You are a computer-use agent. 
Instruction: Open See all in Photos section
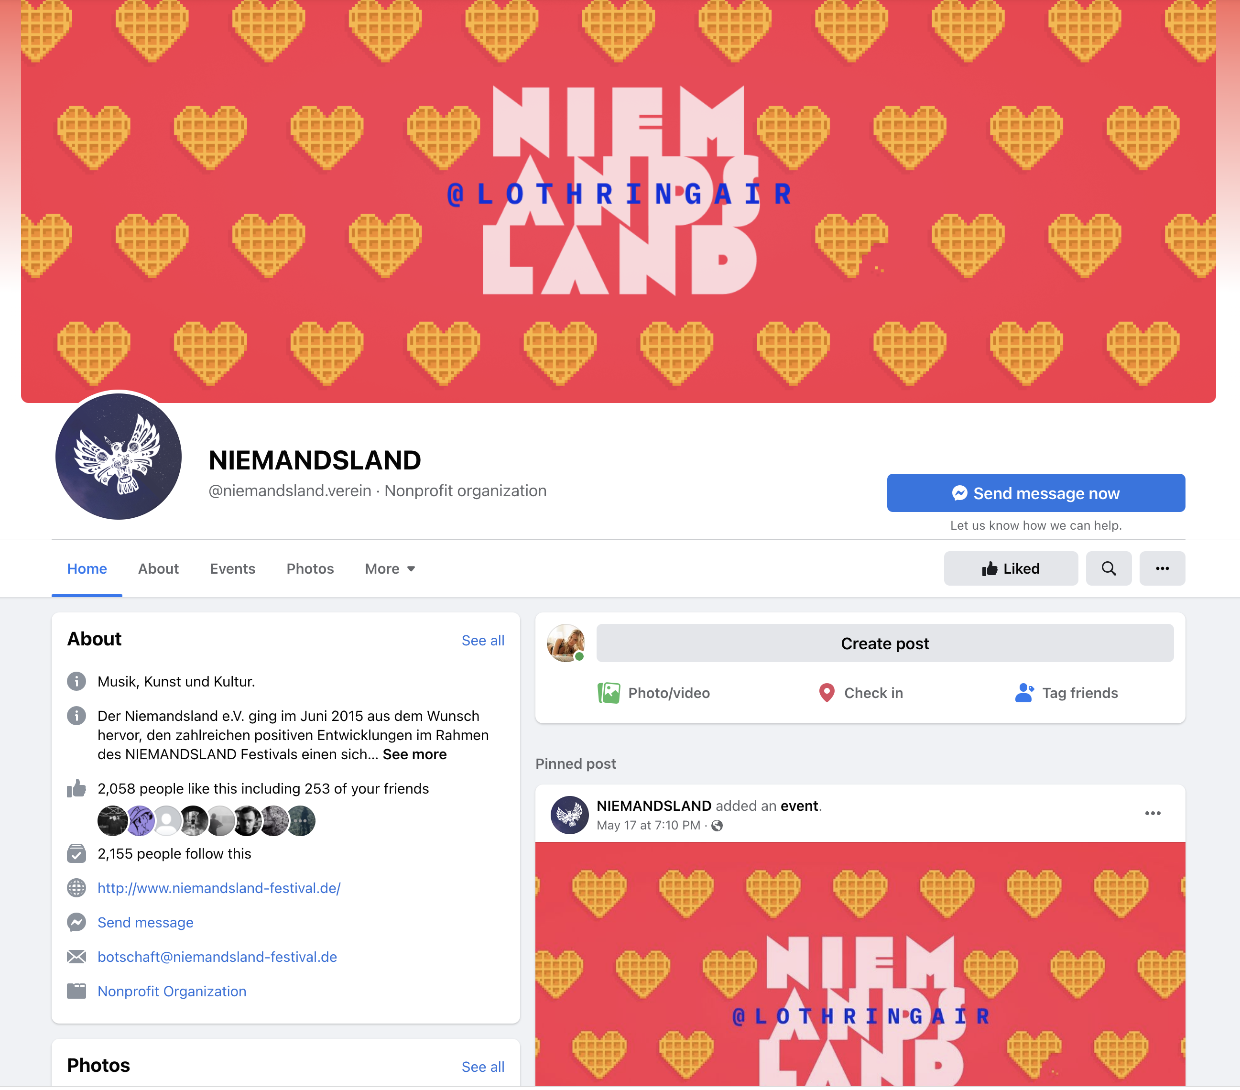click(x=483, y=1067)
